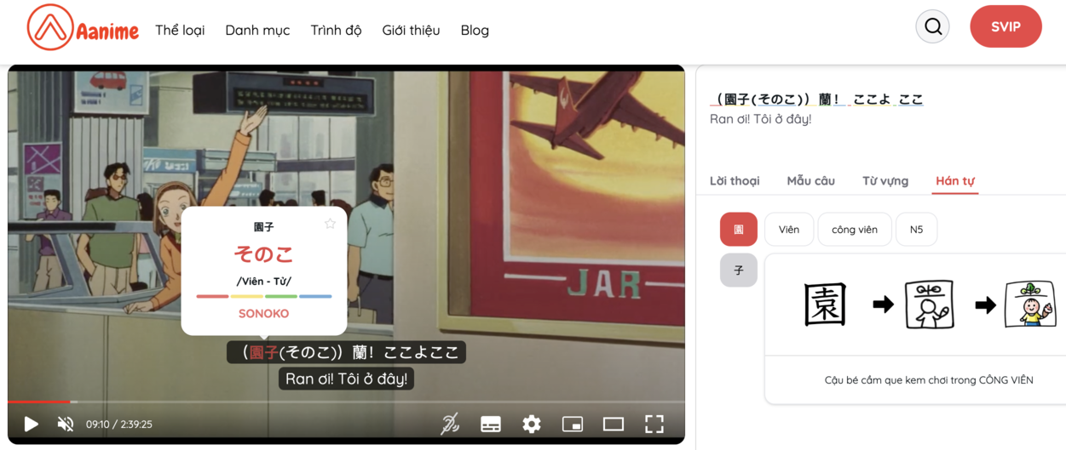This screenshot has width=1066, height=450.
Task: Open the Danh mục menu
Action: pos(257,30)
